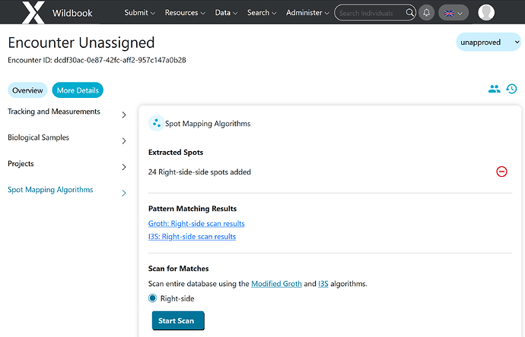Click the Search Individuals input field
Viewport: 525px width, 337px height.
point(371,13)
